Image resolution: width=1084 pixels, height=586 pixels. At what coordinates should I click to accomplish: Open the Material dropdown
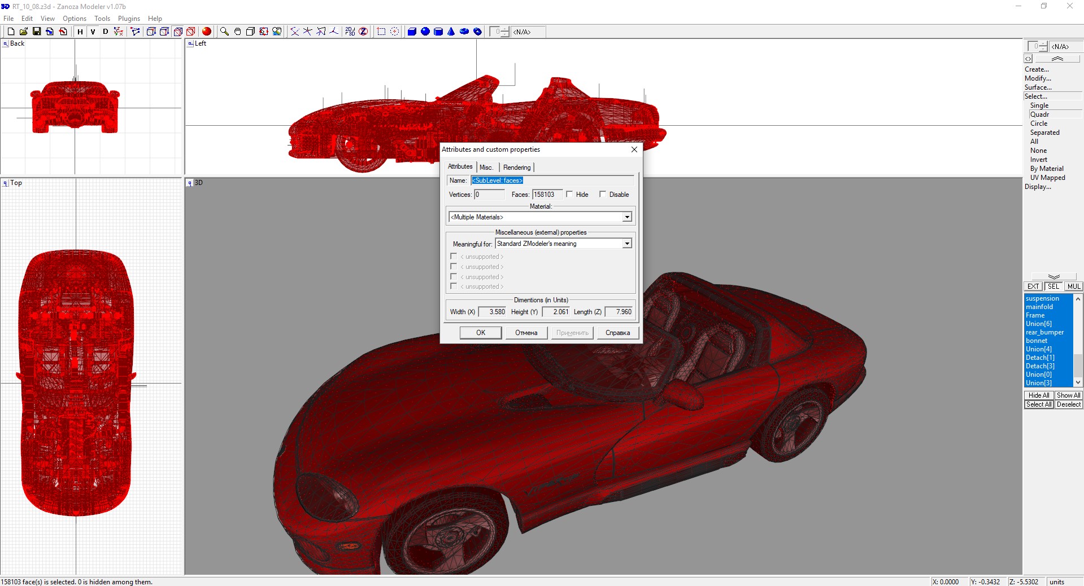pos(626,217)
